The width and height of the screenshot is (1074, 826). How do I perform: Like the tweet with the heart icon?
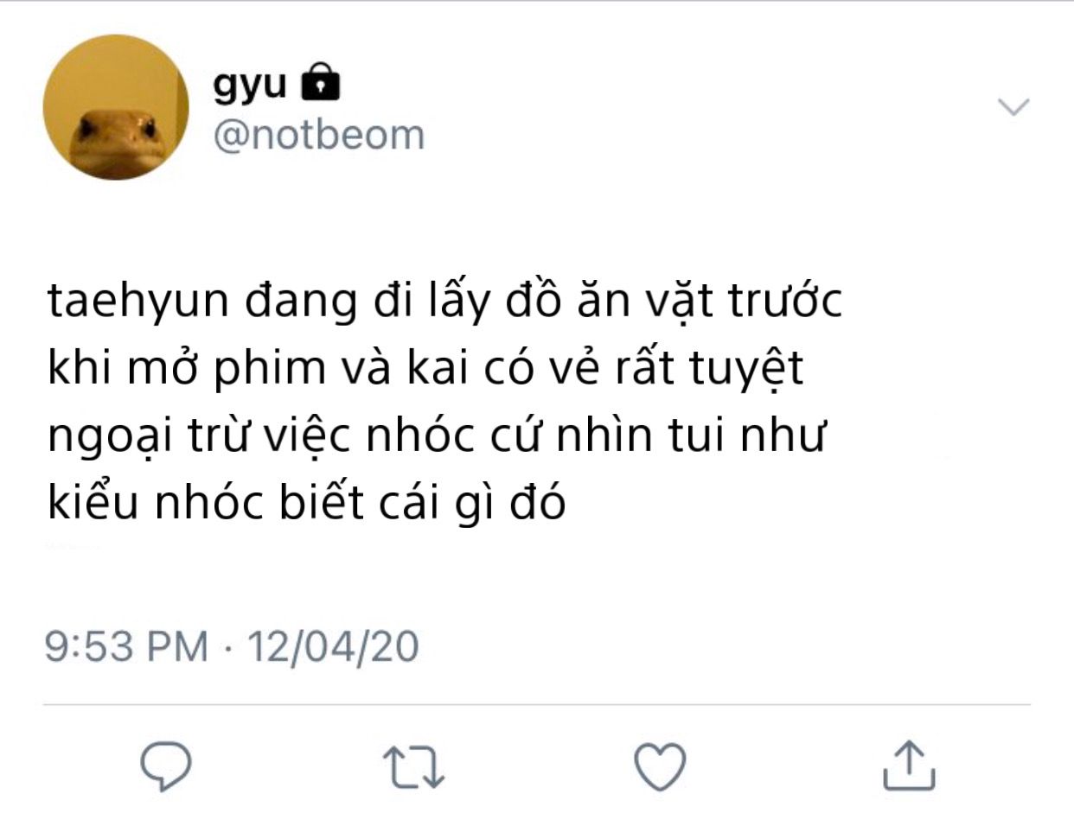661,766
